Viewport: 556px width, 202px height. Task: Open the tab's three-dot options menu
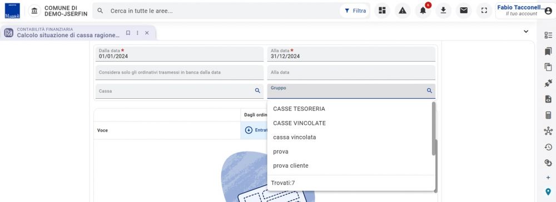(137, 33)
